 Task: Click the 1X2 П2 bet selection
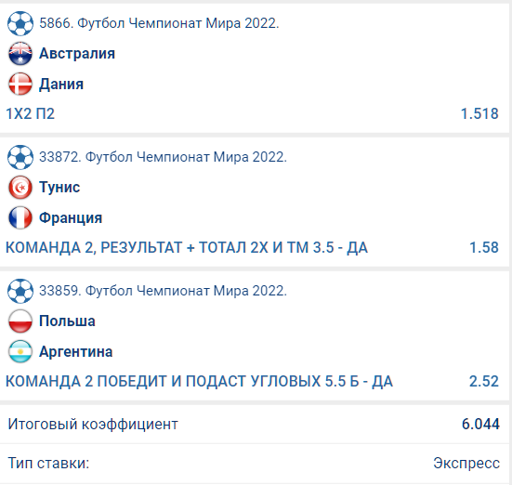click(x=30, y=113)
